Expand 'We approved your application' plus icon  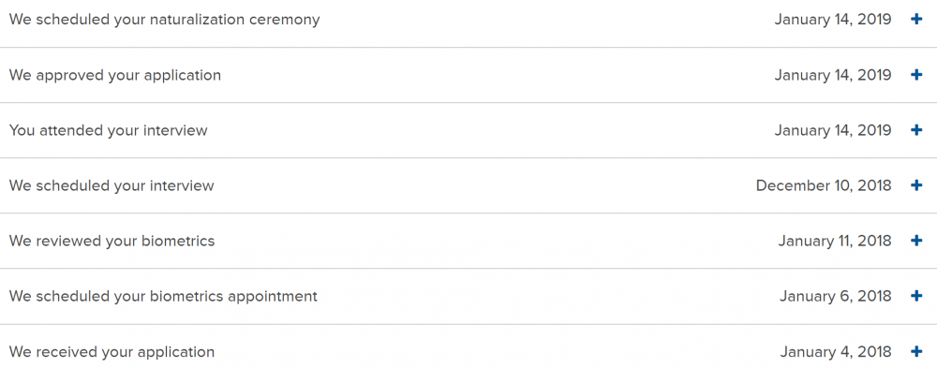point(916,75)
